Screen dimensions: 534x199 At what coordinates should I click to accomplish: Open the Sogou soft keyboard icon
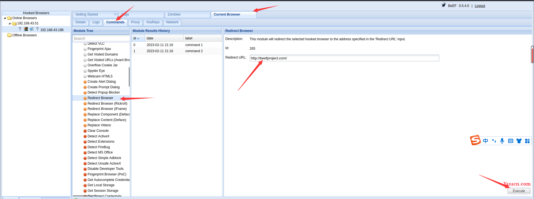click(x=511, y=141)
